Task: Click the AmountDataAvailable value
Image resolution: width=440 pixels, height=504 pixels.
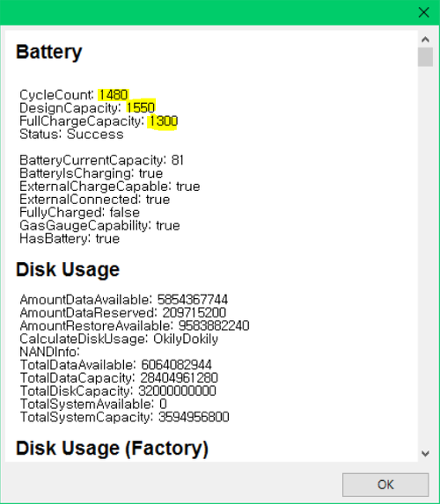Action: click(193, 300)
